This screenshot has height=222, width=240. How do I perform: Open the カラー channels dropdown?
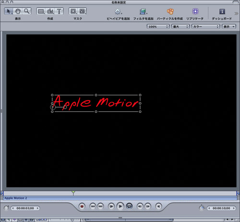pos(205,27)
